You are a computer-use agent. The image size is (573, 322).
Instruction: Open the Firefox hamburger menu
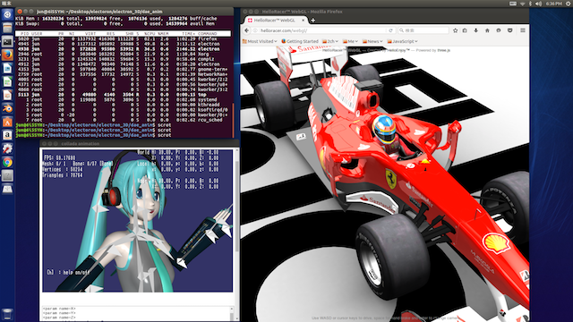(523, 30)
